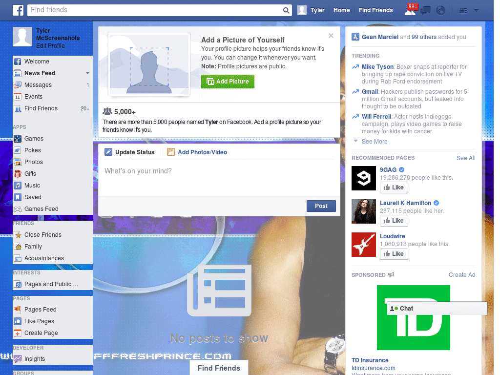Screen dimensions: 500x375
Task: Click the Facebook logo icon
Action: click(18, 10)
